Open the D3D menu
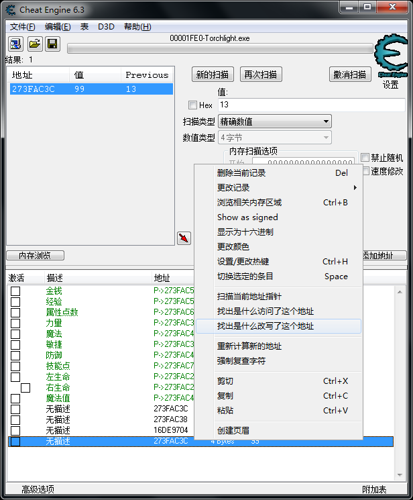Viewport: 413px width, 500px height. point(106,26)
